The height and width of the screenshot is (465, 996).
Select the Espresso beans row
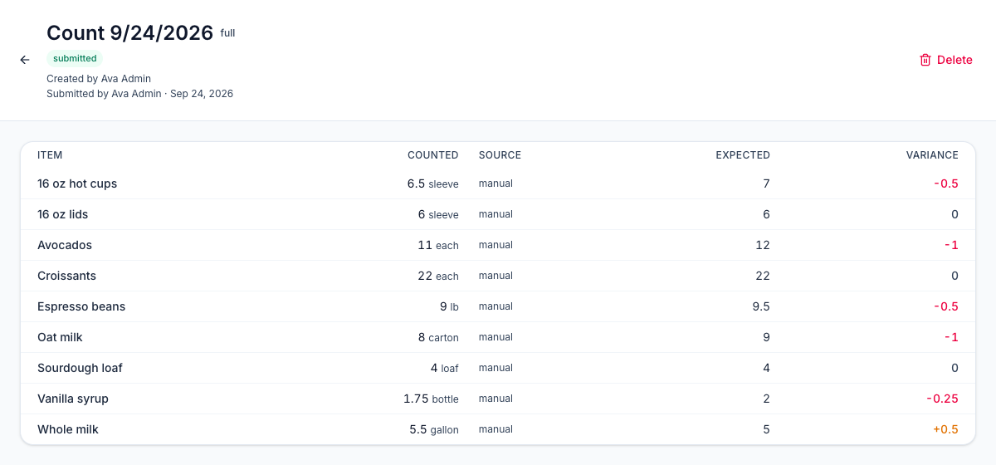coord(498,306)
